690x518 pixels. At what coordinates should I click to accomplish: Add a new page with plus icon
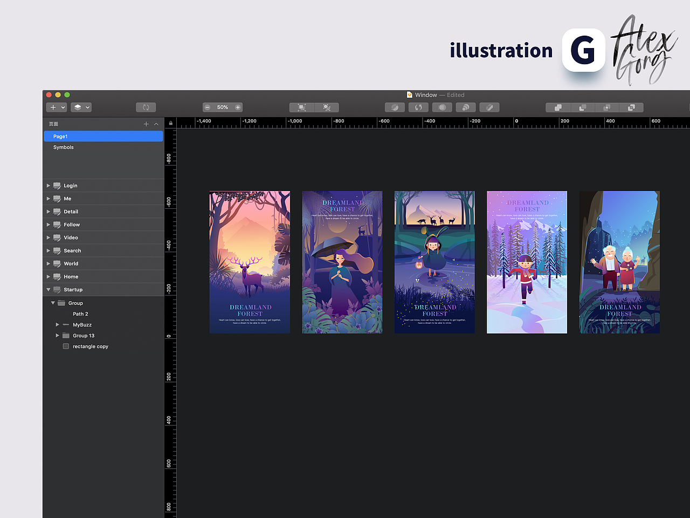pos(146,124)
